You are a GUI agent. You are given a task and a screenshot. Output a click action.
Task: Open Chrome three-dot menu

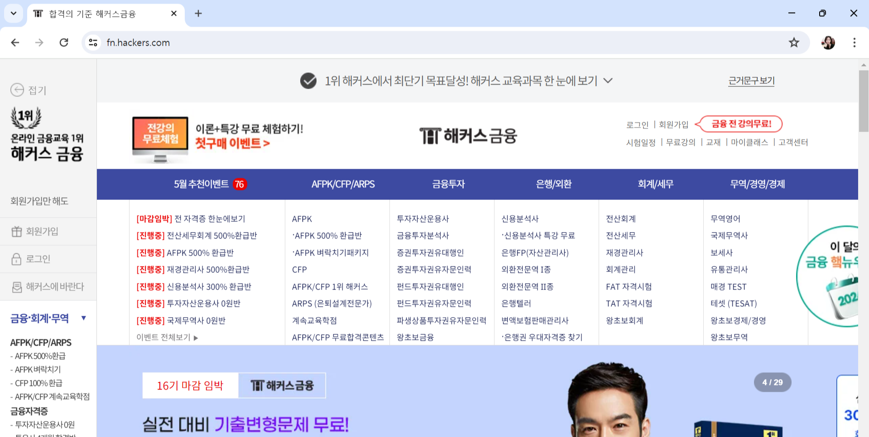(854, 43)
